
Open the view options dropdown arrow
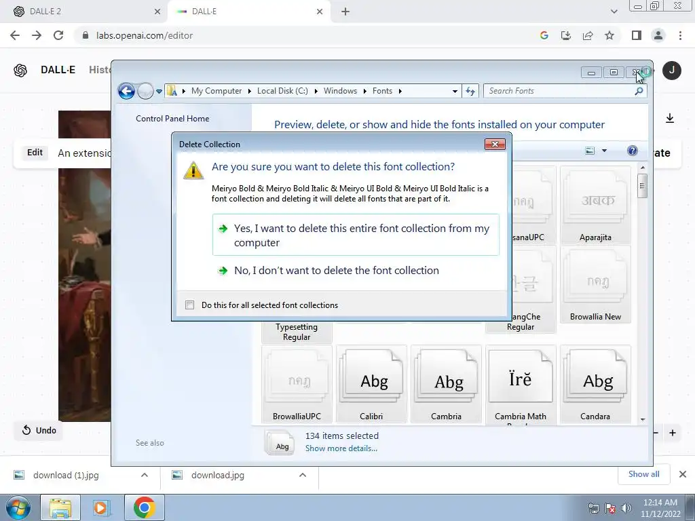[604, 151]
